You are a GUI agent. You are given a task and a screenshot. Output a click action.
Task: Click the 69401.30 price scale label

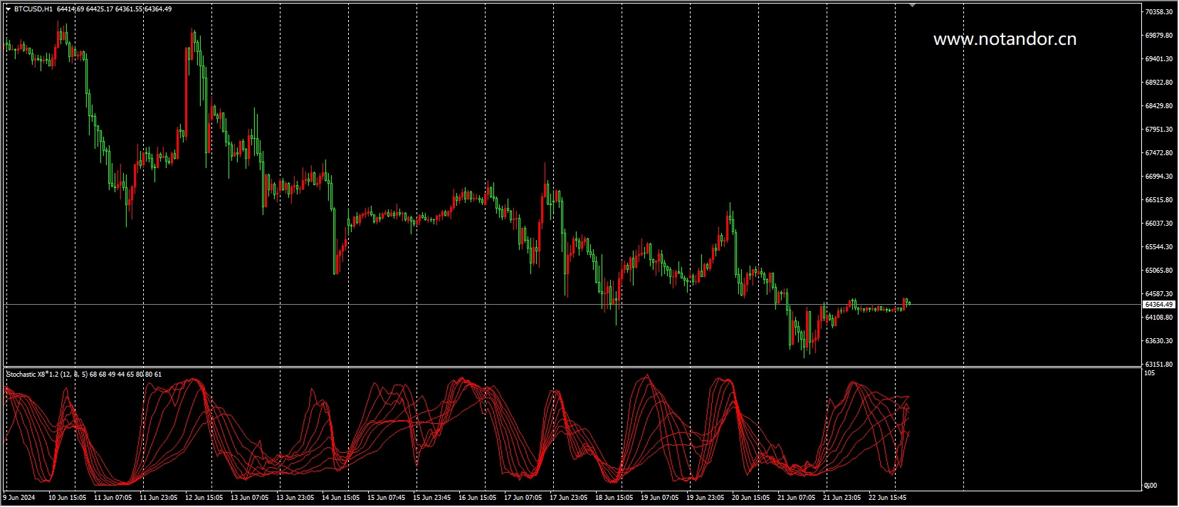[x=1159, y=59]
